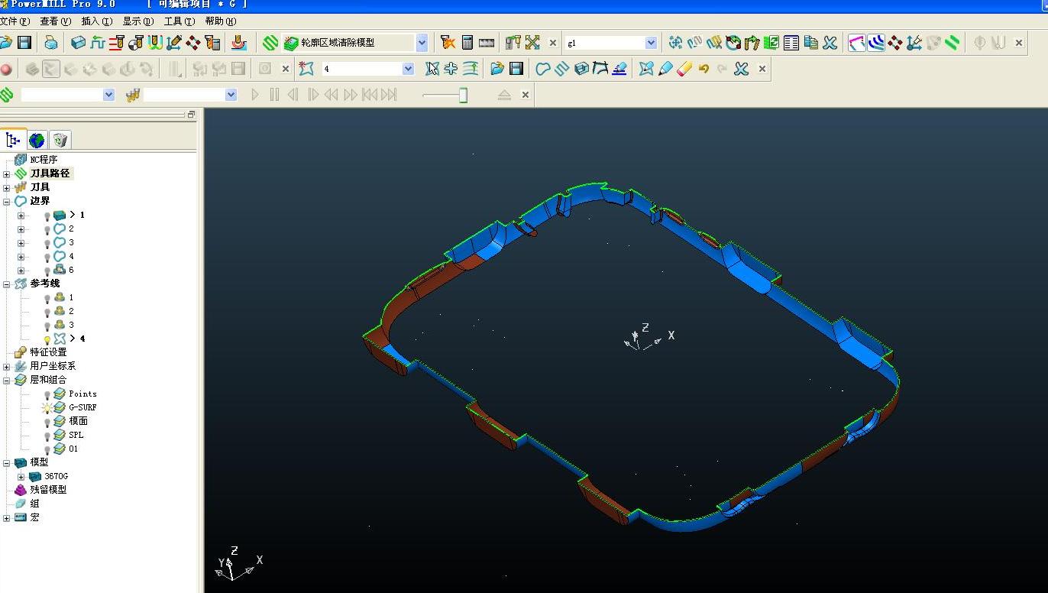
Task: Click the save pattern disk icon
Action: pos(516,69)
